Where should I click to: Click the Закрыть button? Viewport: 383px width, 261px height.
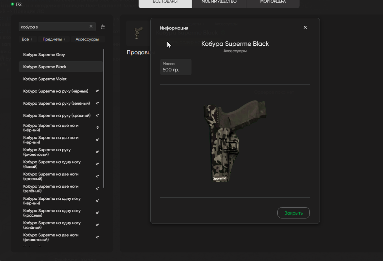tap(293, 213)
